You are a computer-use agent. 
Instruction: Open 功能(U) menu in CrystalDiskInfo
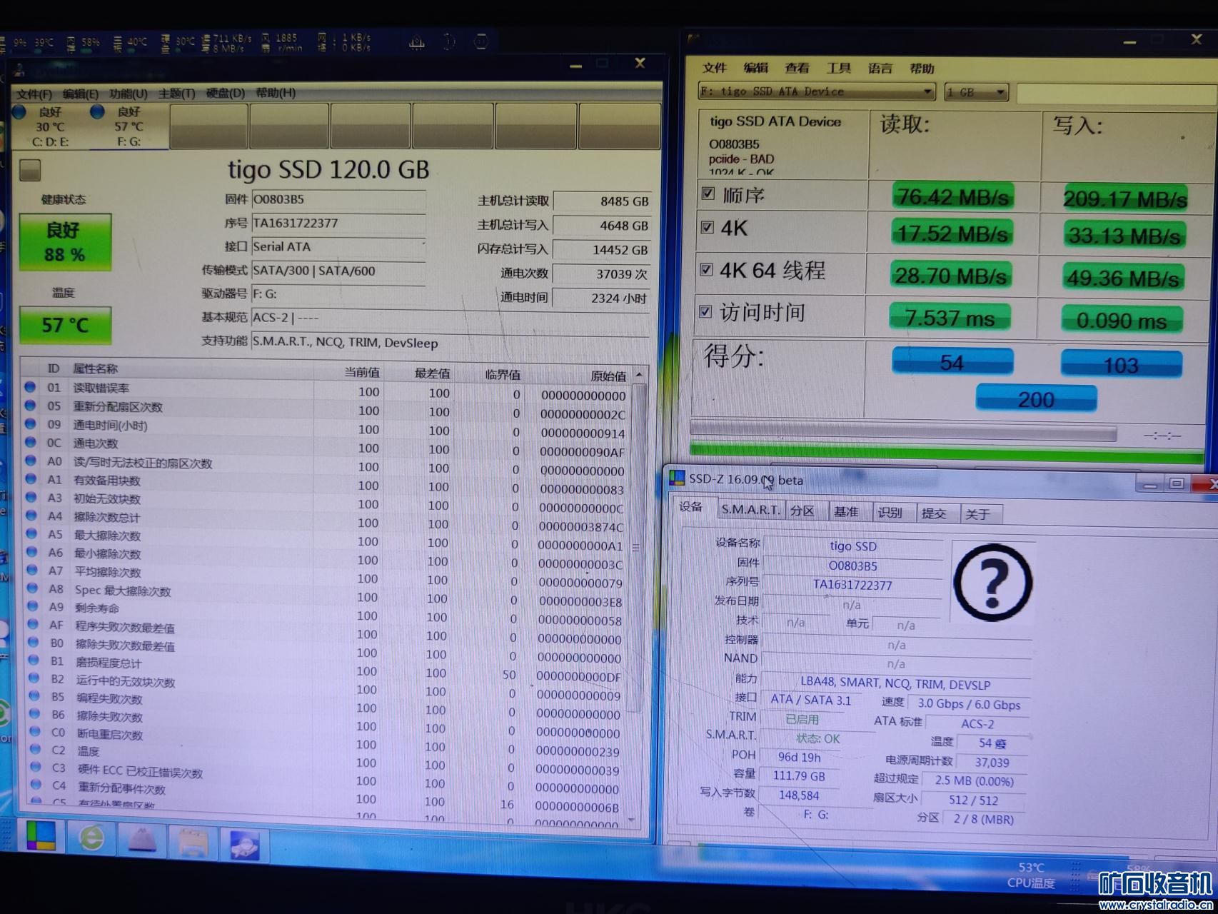(129, 94)
